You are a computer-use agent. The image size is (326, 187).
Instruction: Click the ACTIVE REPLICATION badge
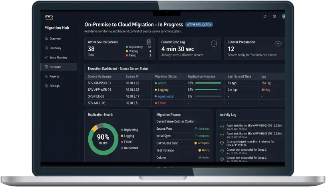click(x=199, y=25)
